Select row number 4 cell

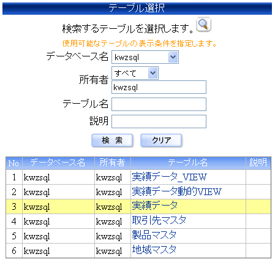click(14, 222)
